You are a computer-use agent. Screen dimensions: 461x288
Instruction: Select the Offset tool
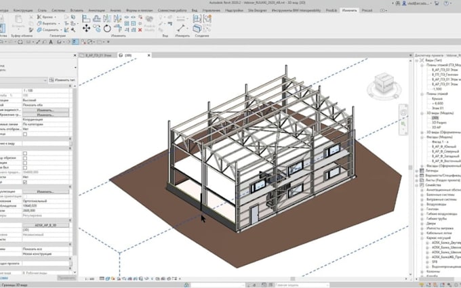97,19
